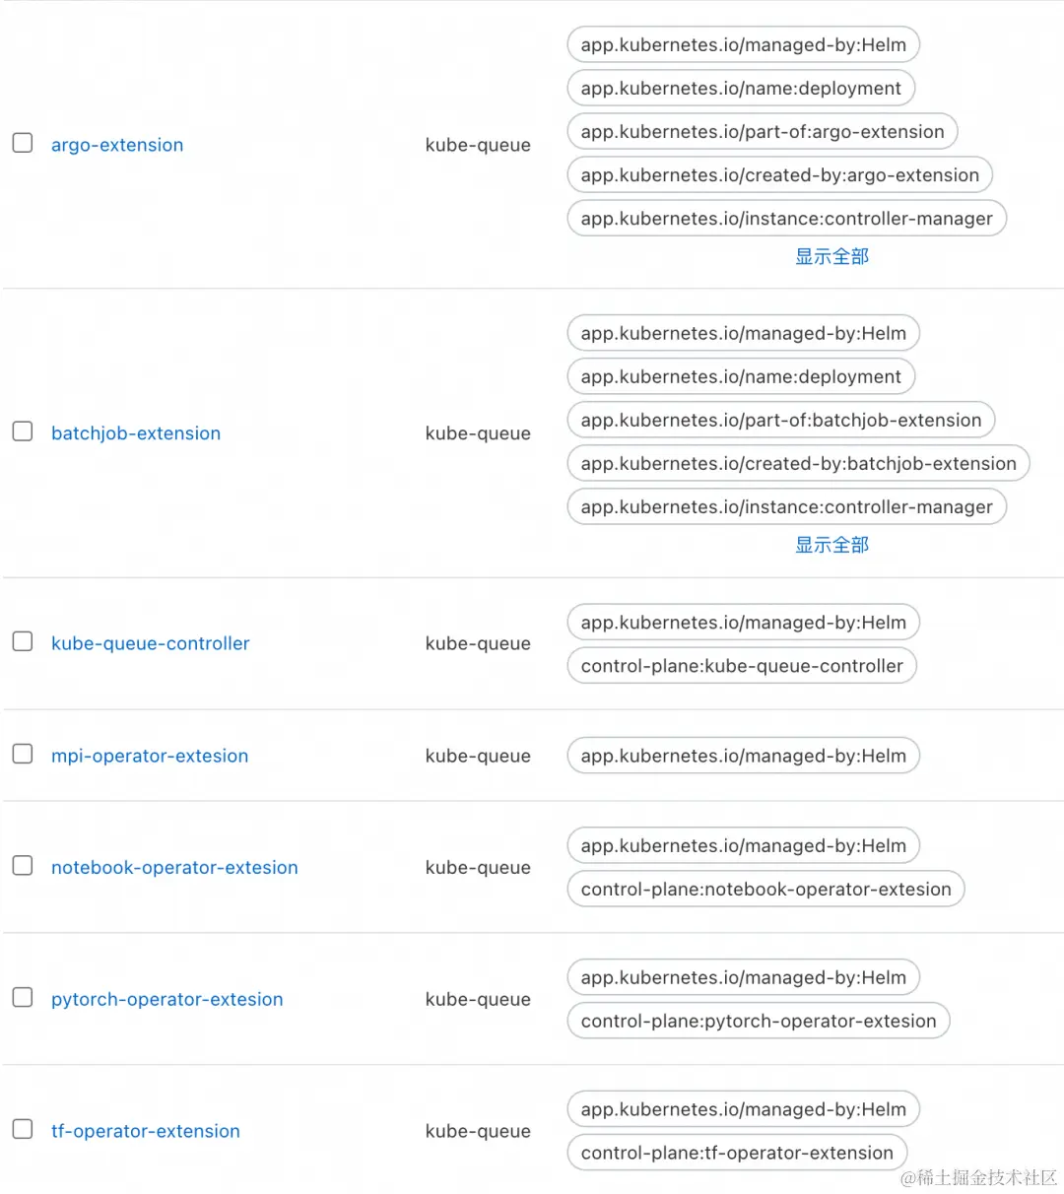Image resolution: width=1064 pixels, height=1194 pixels.
Task: Click the managed-by:Helm tag in kube-queue-controller row
Action: point(744,623)
